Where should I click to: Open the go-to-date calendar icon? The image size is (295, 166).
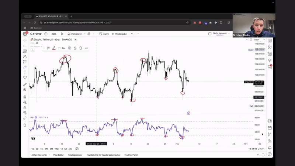(77, 149)
